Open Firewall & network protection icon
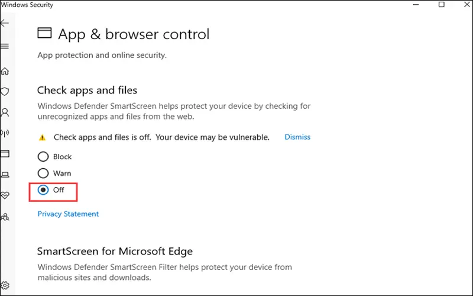This screenshot has width=473, height=296. (x=5, y=133)
